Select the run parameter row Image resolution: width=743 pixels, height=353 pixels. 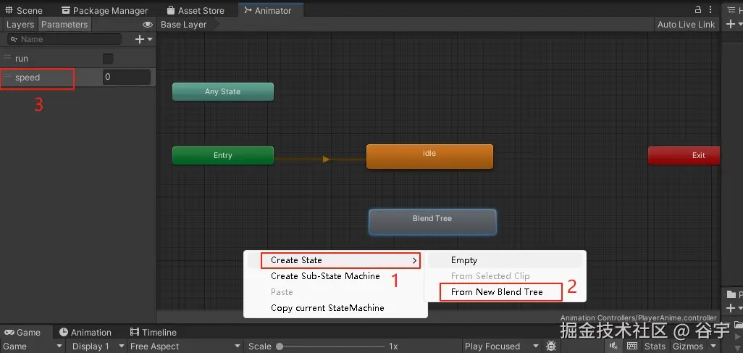77,59
